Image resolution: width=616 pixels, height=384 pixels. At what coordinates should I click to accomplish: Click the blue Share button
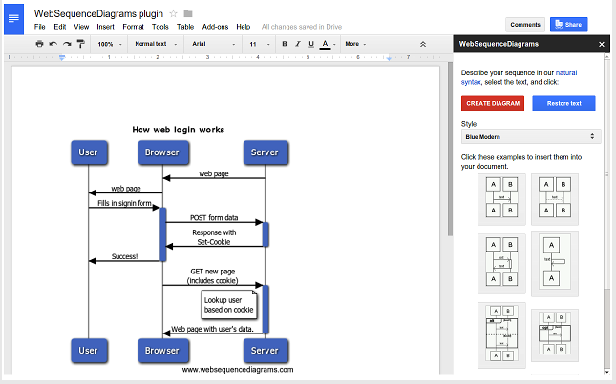click(568, 24)
